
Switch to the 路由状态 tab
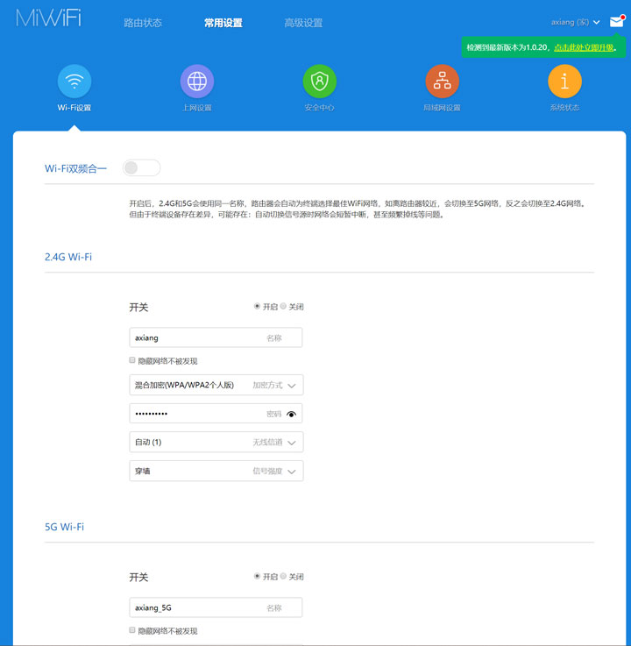143,23
